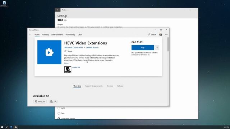Click the EVERYONE rating link
230x129 pixels.
click(x=76, y=67)
